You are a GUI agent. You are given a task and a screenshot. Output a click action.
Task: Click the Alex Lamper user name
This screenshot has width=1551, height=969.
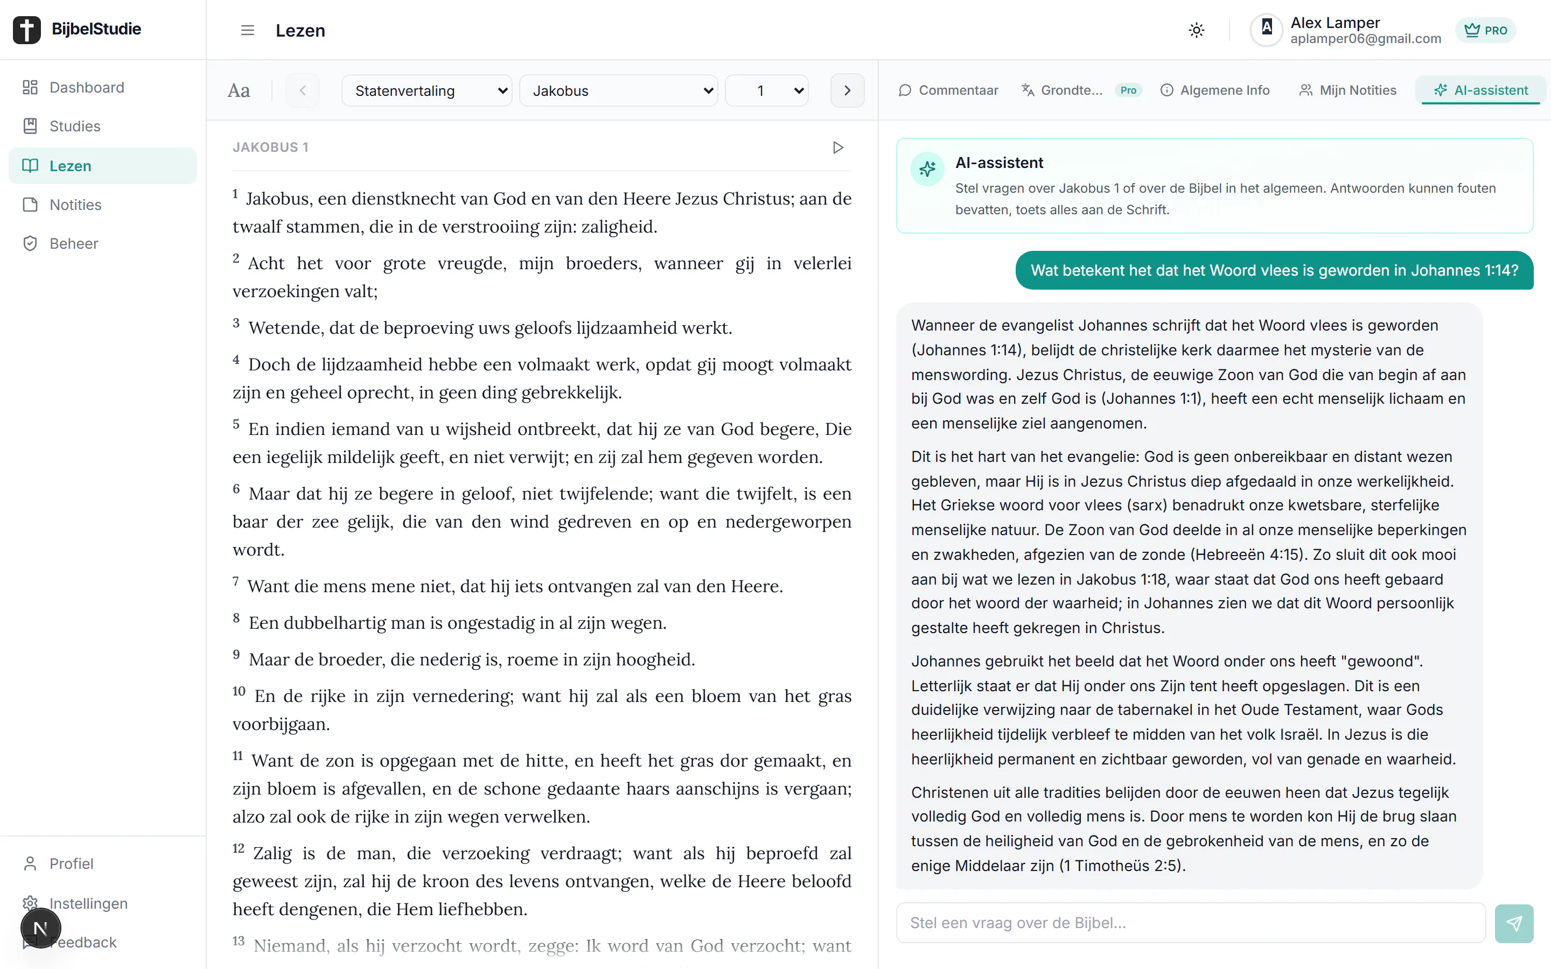pos(1335,23)
